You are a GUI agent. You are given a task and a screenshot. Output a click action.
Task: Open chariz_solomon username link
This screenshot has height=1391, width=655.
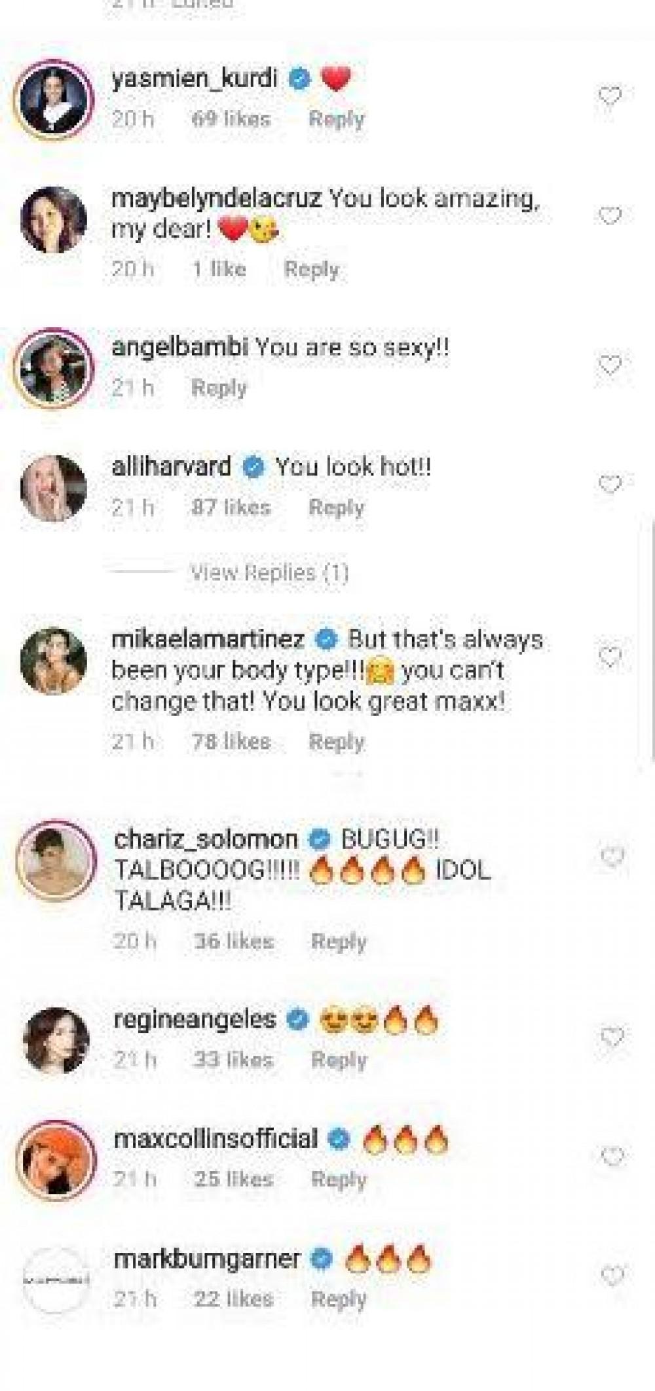(x=206, y=839)
